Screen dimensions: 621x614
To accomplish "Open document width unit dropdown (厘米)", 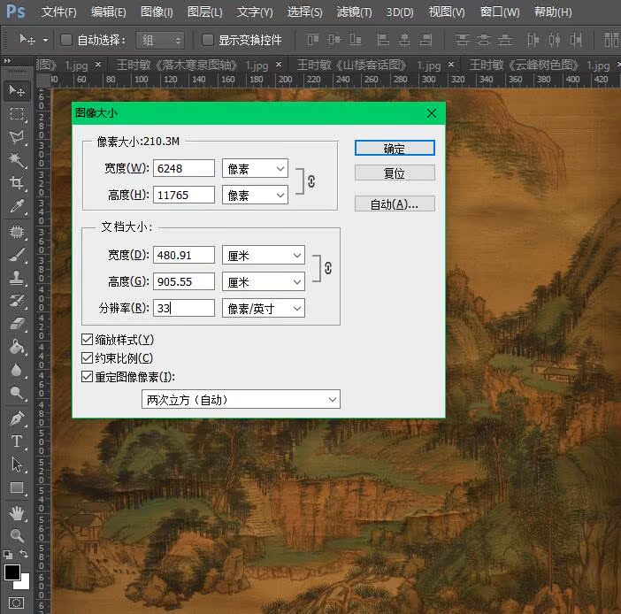I will tap(264, 255).
